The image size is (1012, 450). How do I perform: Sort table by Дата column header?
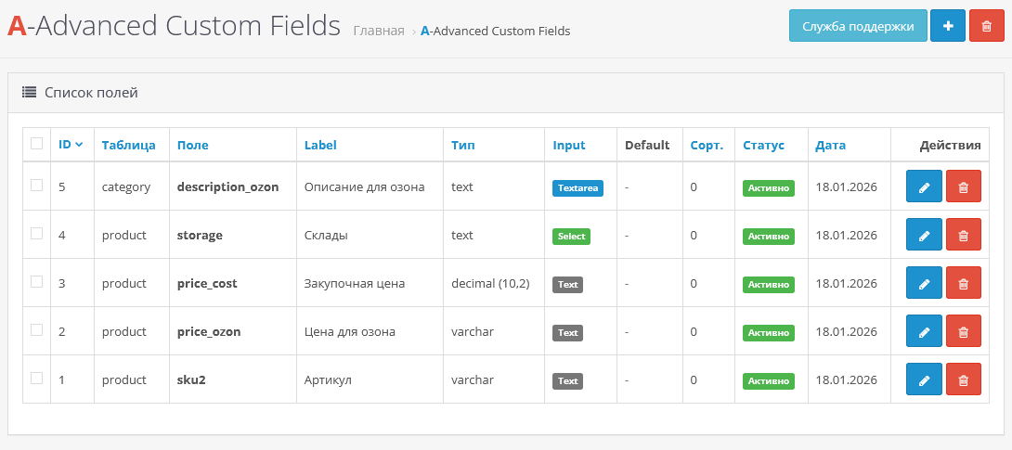point(830,145)
